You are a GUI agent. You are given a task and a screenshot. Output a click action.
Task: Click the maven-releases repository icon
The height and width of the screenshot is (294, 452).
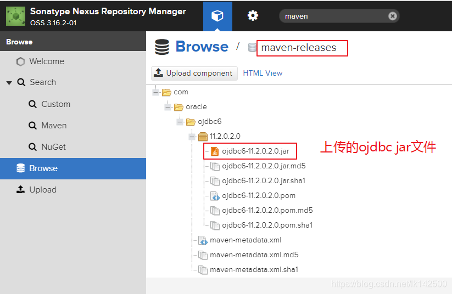pos(252,47)
